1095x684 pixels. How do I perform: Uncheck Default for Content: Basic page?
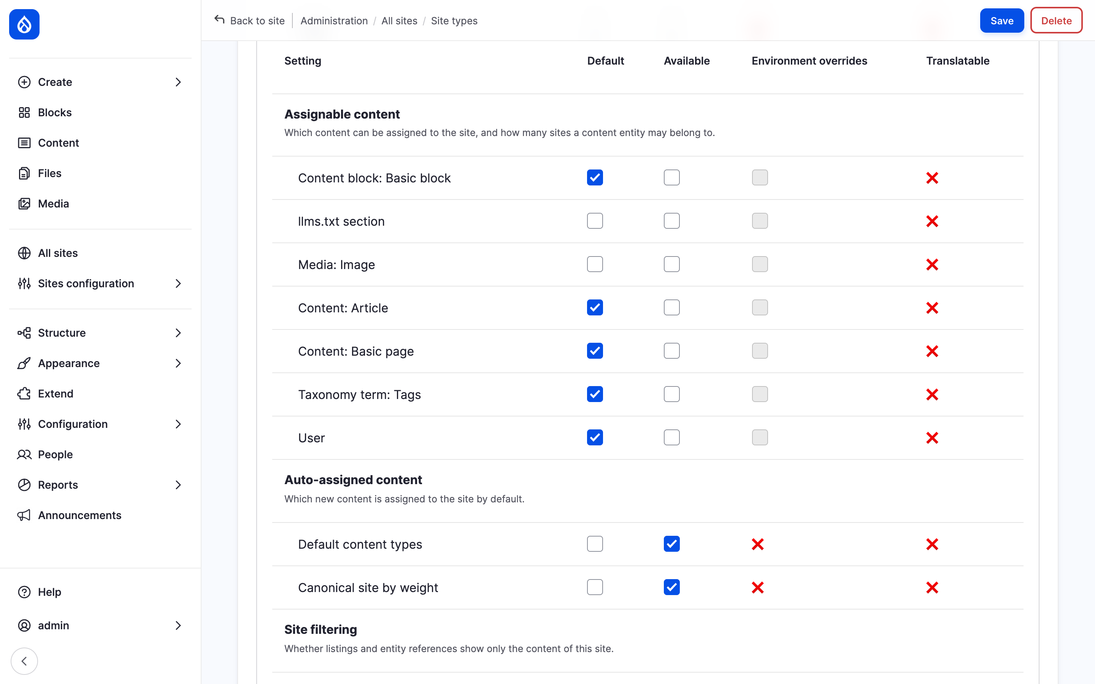595,351
